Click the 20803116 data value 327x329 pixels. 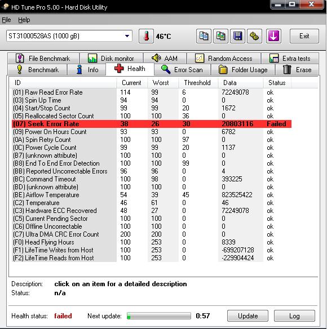click(237, 124)
